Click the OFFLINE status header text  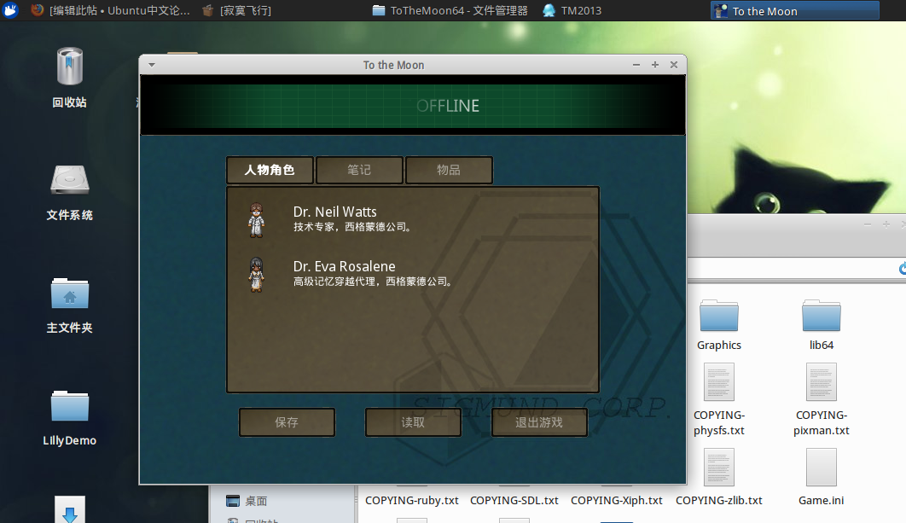448,106
